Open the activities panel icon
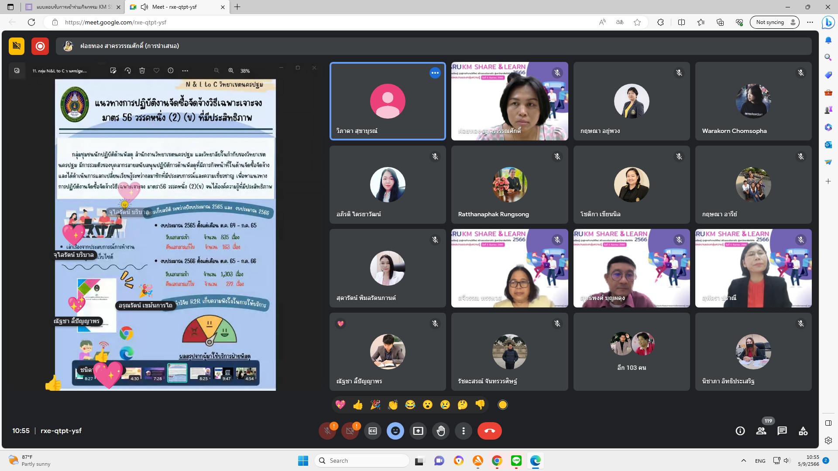This screenshot has width=838, height=471. [x=803, y=431]
